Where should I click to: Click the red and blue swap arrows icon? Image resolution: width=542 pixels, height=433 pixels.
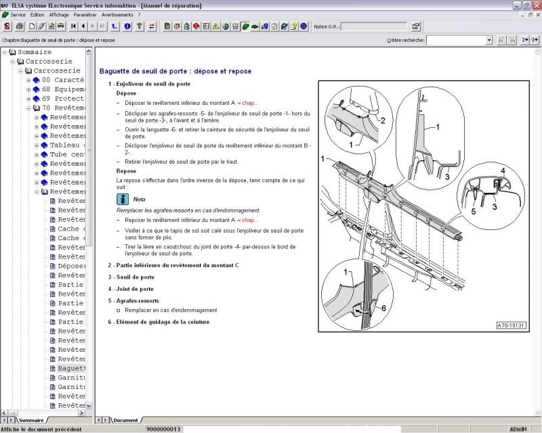pyautogui.click(x=152, y=26)
